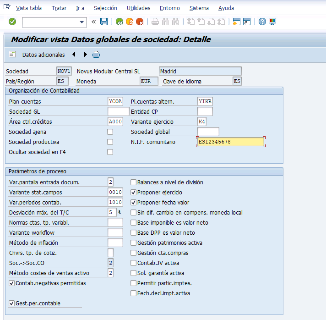The width and height of the screenshot is (326, 320).
Task: Click the Desviación máx. del T/C field
Action: click(112, 212)
